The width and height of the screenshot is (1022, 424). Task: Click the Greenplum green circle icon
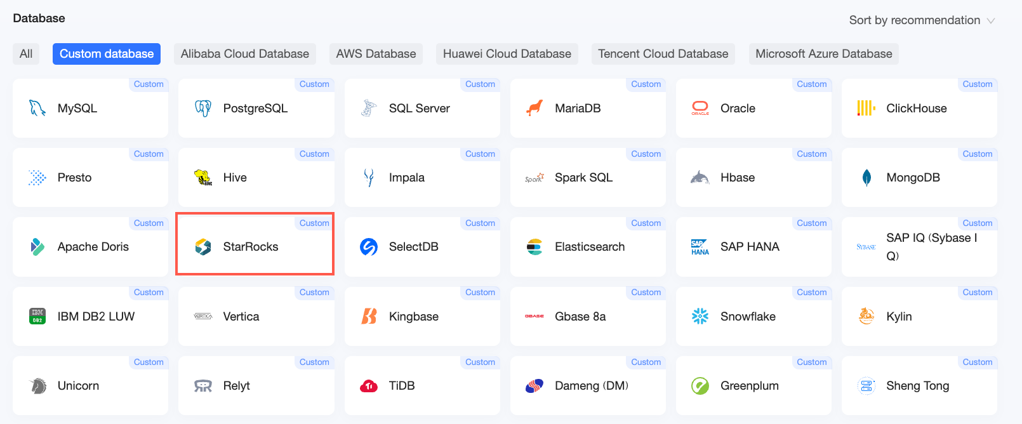[x=700, y=386]
